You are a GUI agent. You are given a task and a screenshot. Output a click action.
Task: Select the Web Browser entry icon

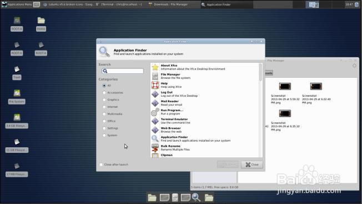pos(155,130)
